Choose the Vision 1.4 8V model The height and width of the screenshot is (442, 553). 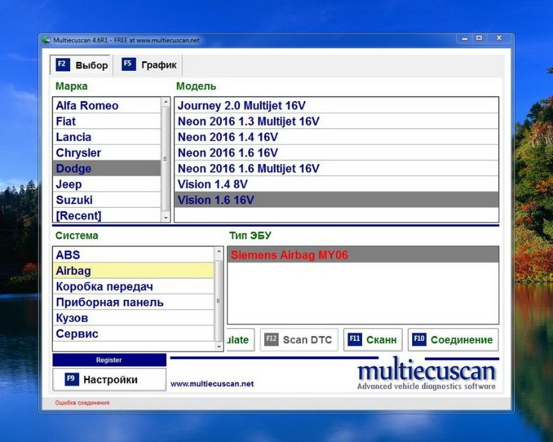336,184
